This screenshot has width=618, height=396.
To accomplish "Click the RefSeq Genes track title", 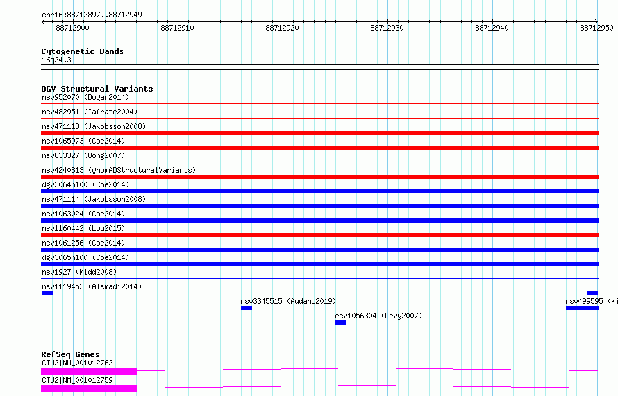I will (x=70, y=354).
